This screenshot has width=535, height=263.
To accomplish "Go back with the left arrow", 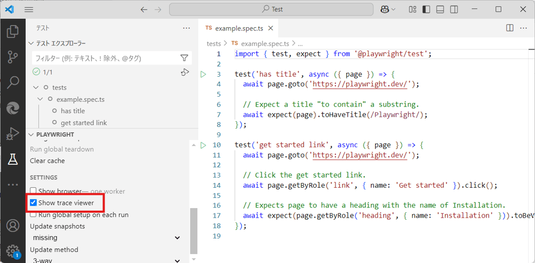I will tap(144, 10).
